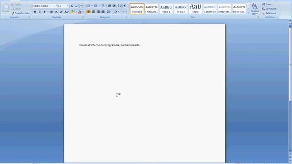
Task: Toggle bold (G) formatting
Action: 35,12
